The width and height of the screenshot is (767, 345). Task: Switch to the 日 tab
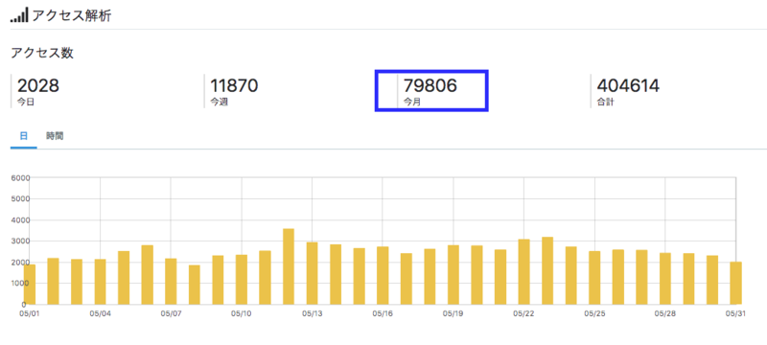(x=23, y=136)
